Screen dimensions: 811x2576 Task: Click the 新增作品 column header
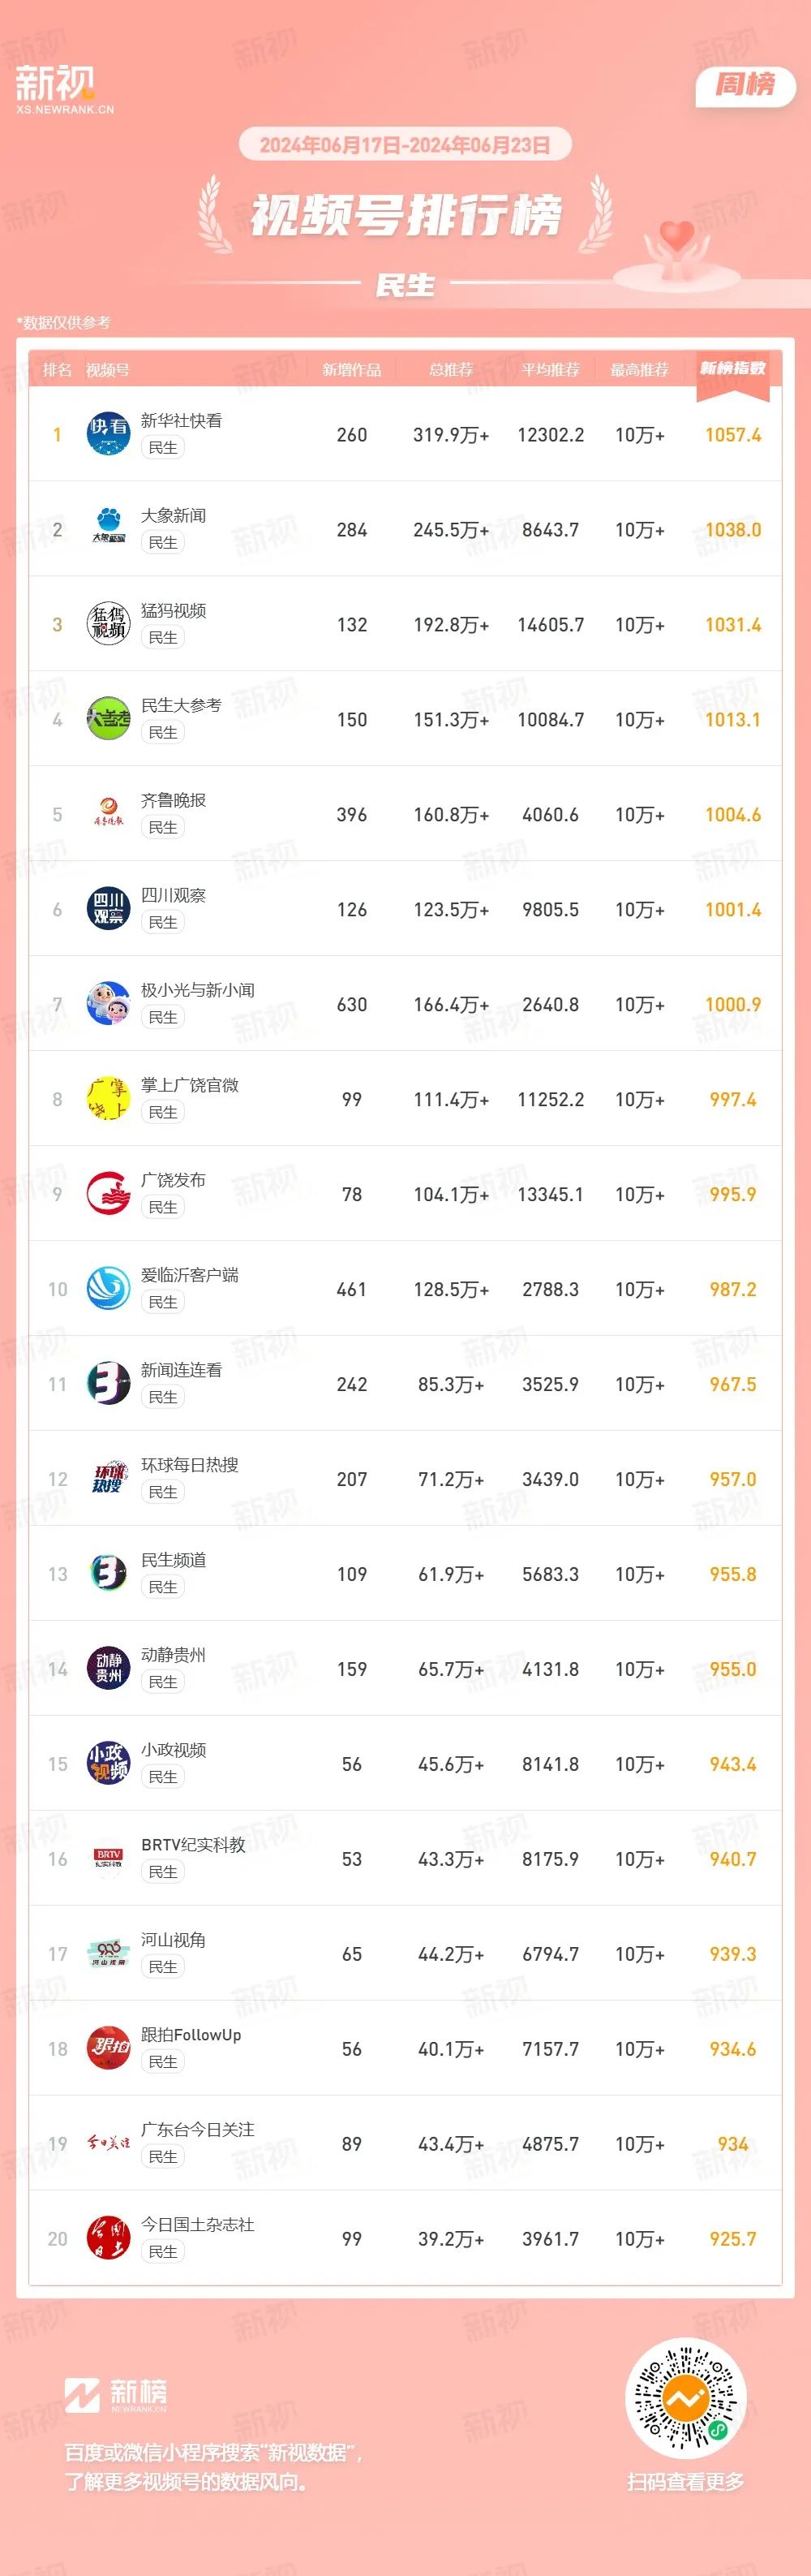pyautogui.click(x=351, y=370)
